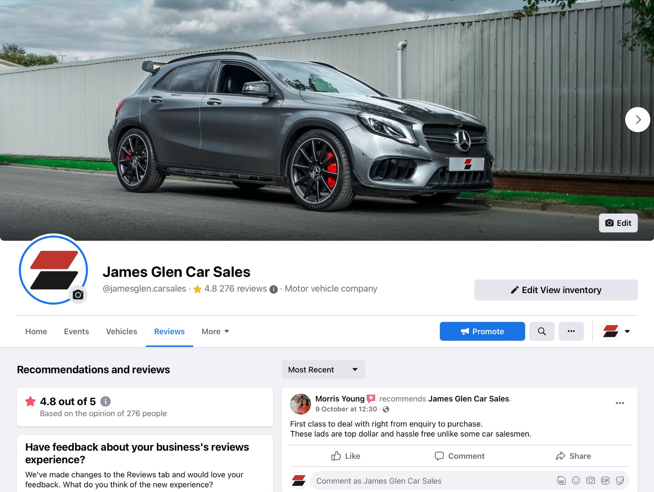
Task: Open the page identity switcher dropdown arrow
Action: (627, 331)
